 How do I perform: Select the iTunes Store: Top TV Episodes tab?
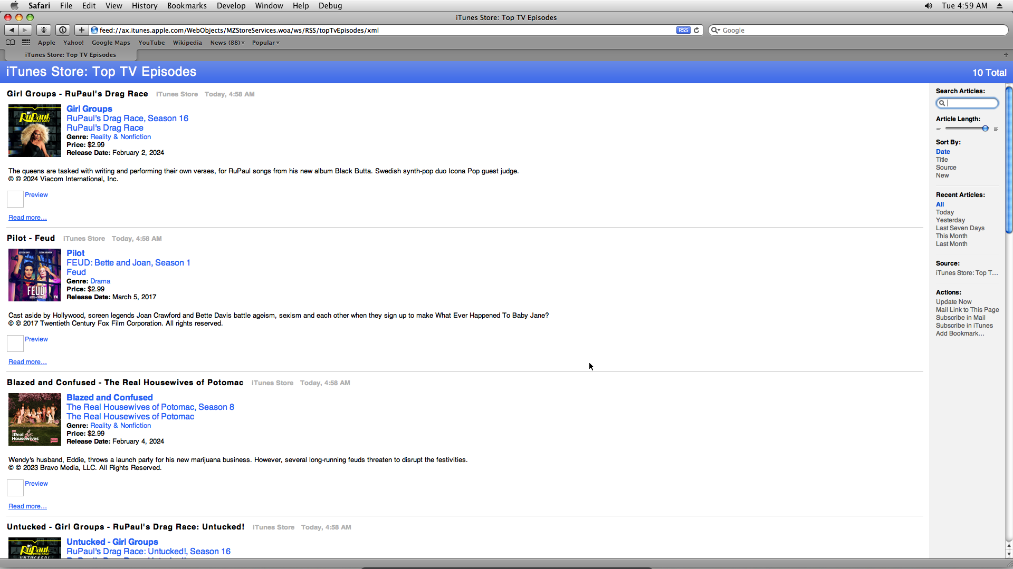pos(71,55)
